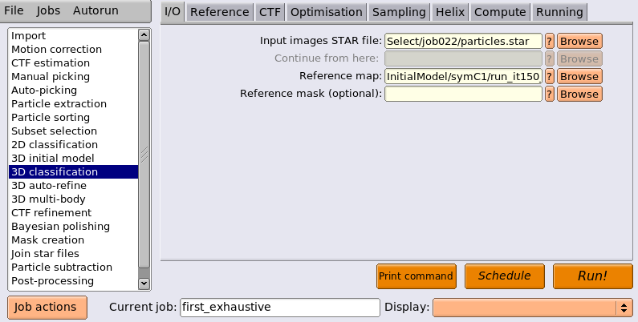
Task: Browse for the Reference map file
Action: [x=579, y=76]
